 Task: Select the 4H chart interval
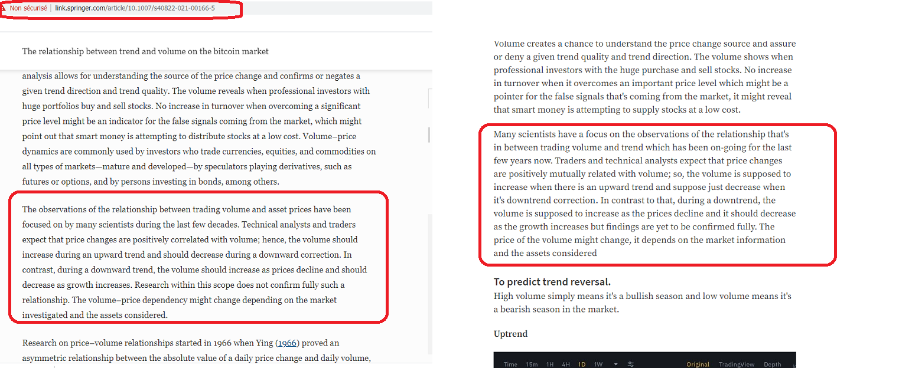pyautogui.click(x=566, y=364)
